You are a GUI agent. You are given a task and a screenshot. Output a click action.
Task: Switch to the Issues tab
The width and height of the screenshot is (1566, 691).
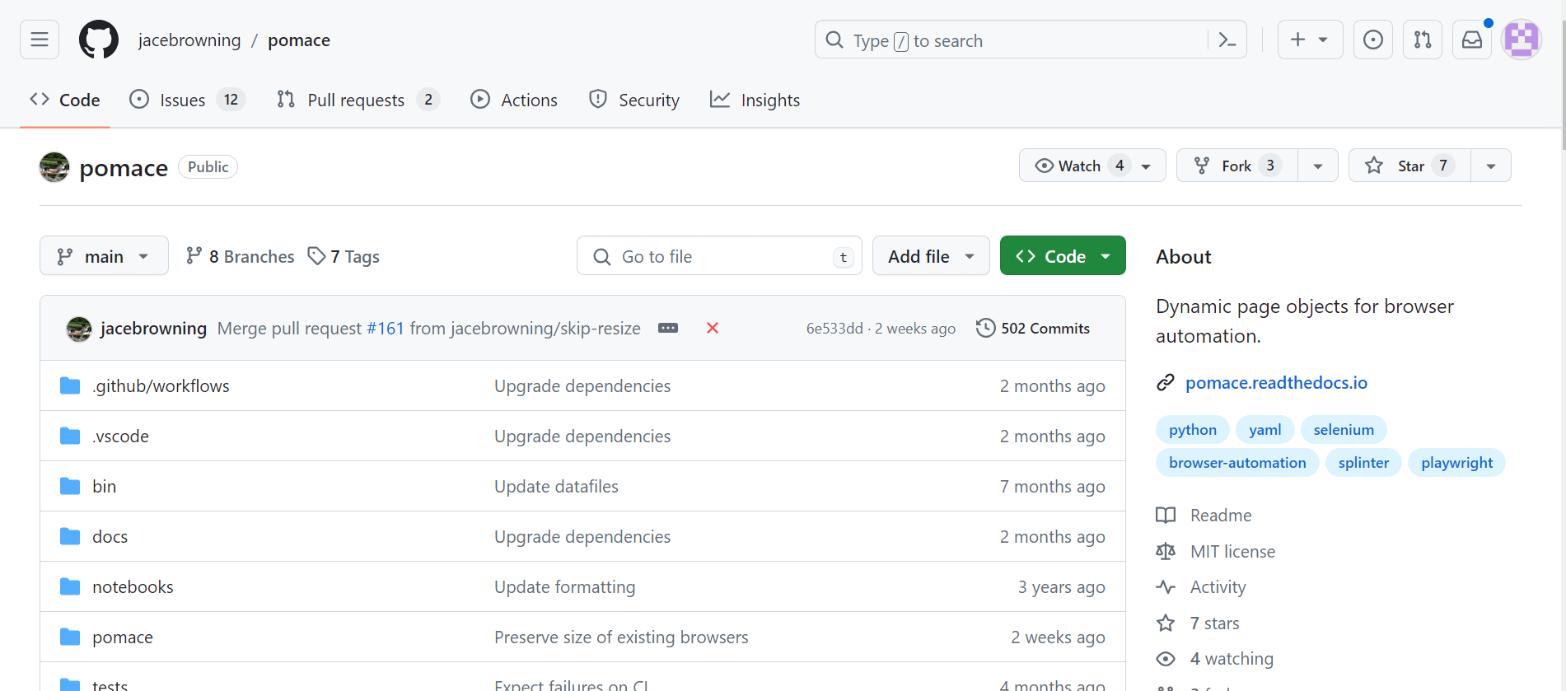click(183, 100)
